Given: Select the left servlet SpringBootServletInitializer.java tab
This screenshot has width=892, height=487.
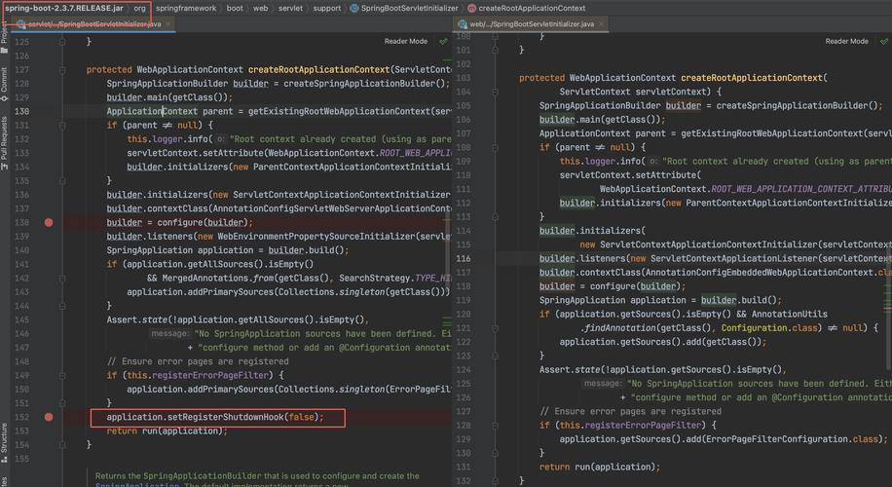Looking at the screenshot, I should click(x=93, y=23).
